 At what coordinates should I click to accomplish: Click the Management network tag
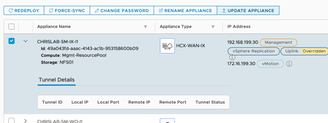coord(278,42)
